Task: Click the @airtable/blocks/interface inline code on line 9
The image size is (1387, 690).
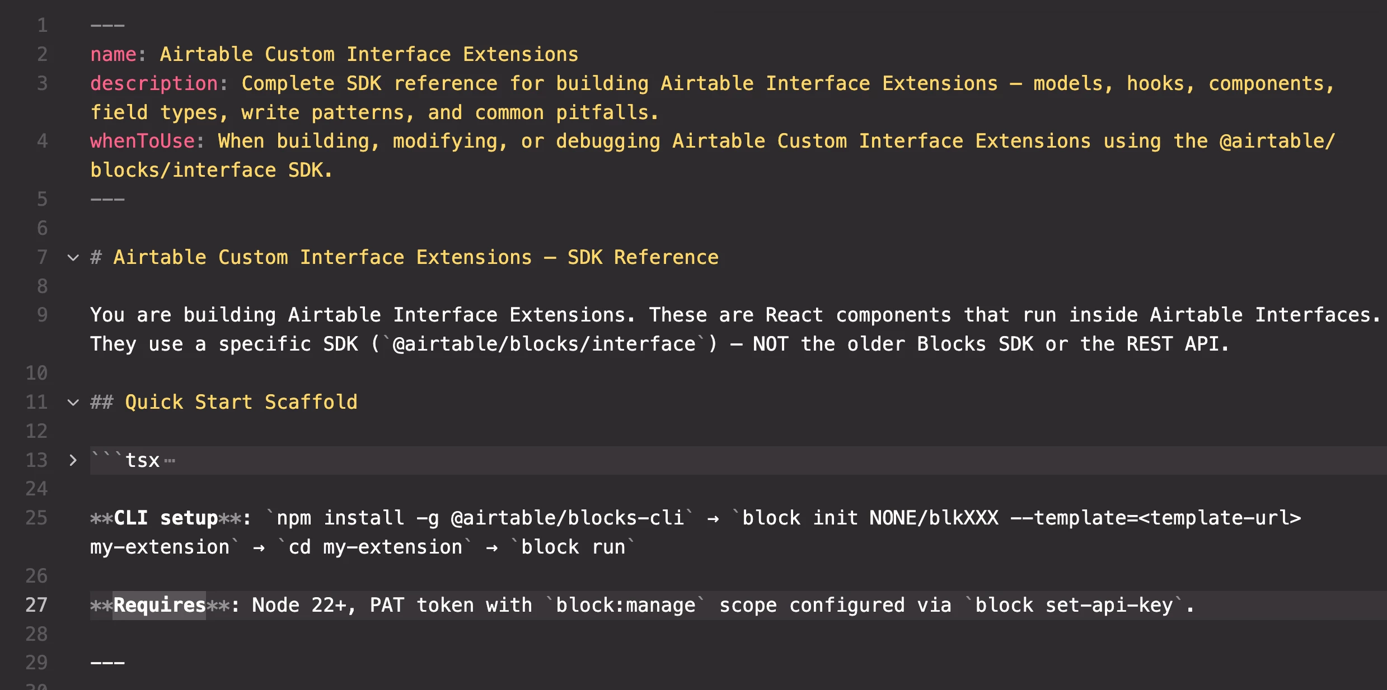Action: pyautogui.click(x=544, y=344)
